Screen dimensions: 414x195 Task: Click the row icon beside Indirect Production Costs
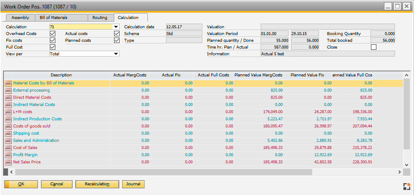8,119
